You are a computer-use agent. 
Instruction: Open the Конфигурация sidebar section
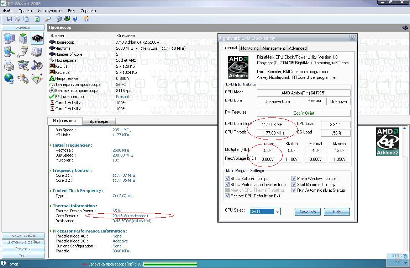tap(23, 235)
